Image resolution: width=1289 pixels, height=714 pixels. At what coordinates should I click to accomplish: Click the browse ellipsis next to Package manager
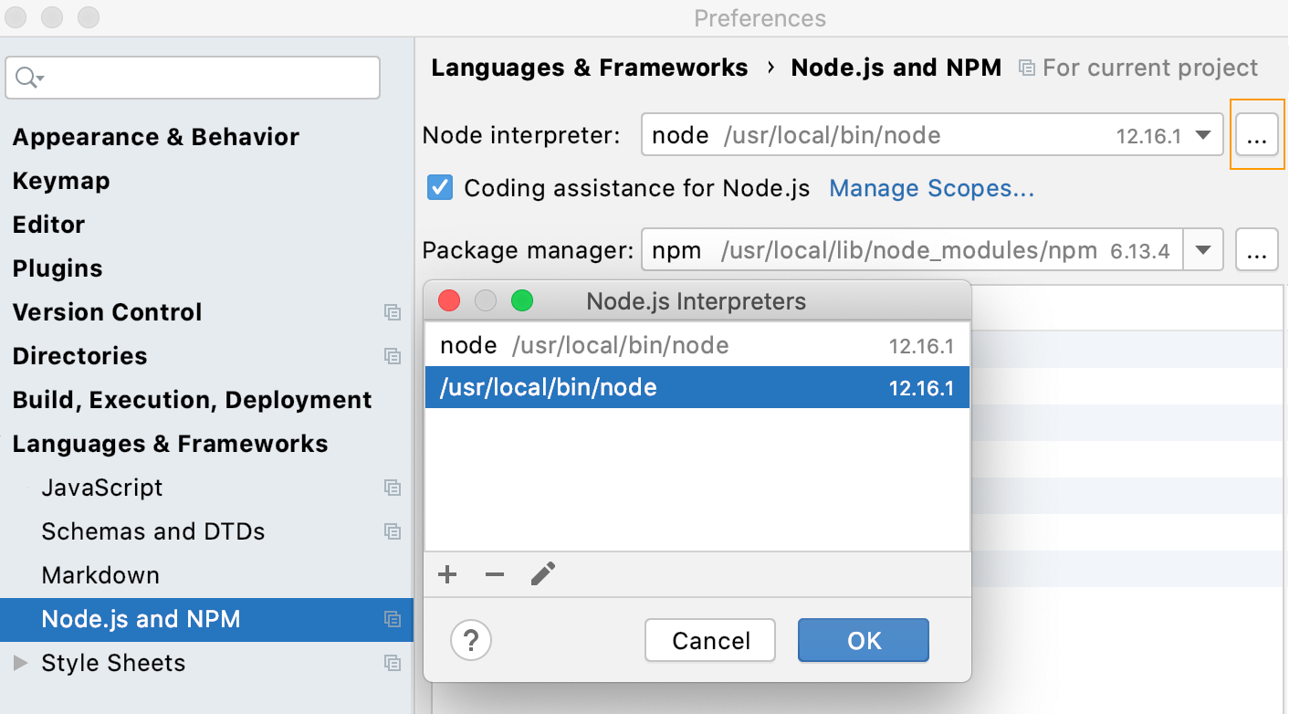[x=1257, y=249]
